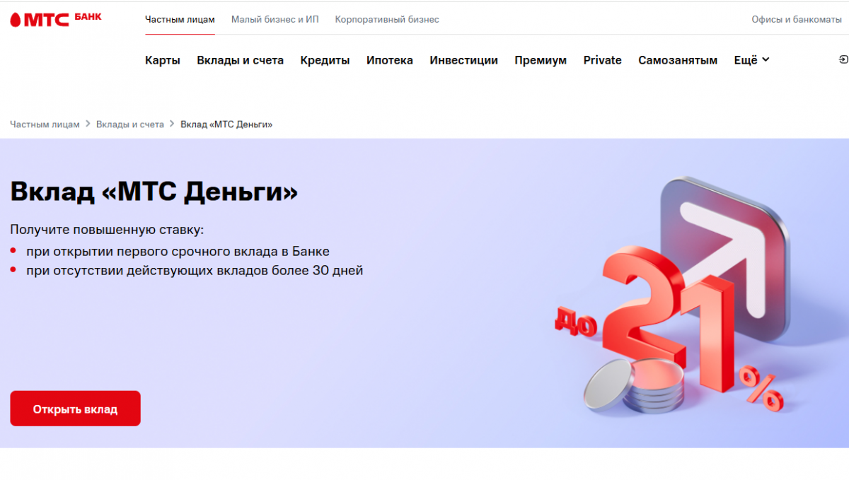The image size is (849, 480).
Task: Select the Премиум menu item
Action: click(x=541, y=60)
